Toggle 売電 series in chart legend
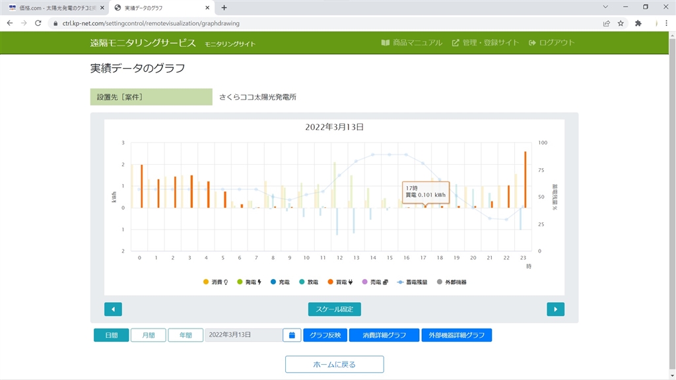The width and height of the screenshot is (676, 380). coord(375,282)
